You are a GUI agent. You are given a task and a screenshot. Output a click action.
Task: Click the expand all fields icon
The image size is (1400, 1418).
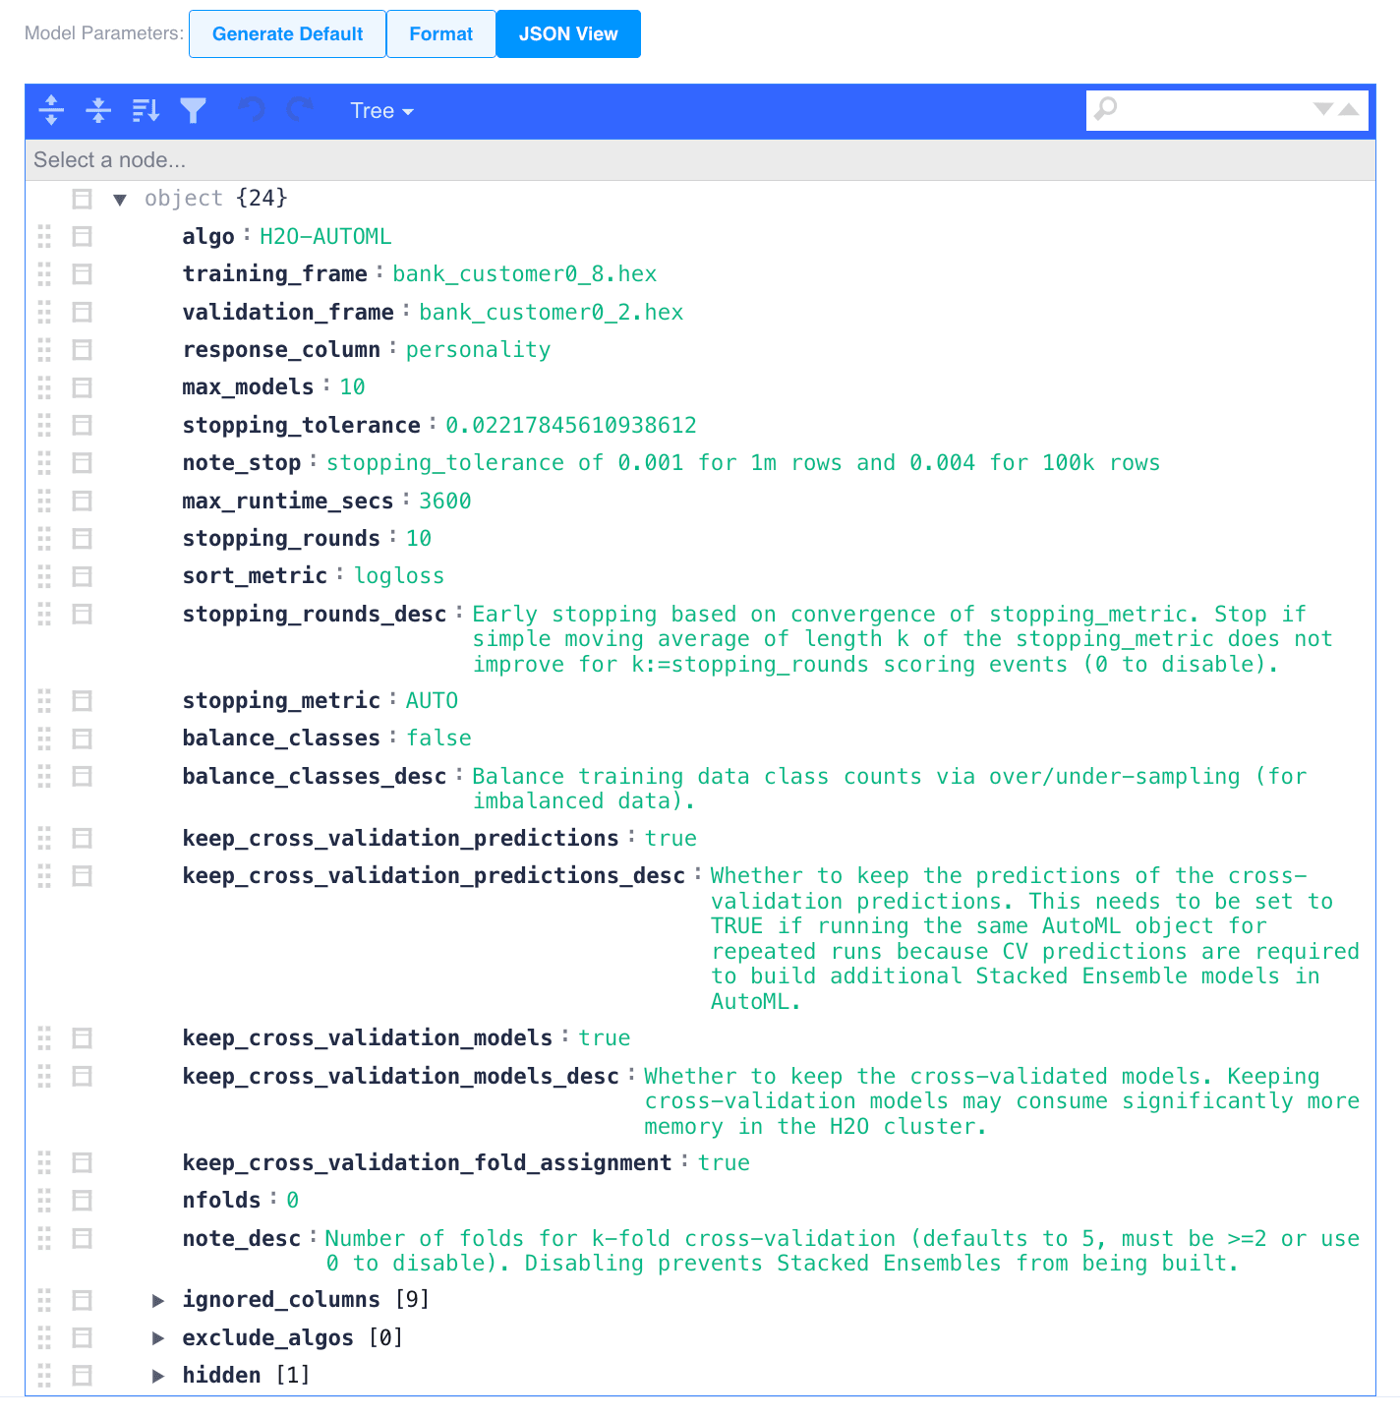[51, 110]
